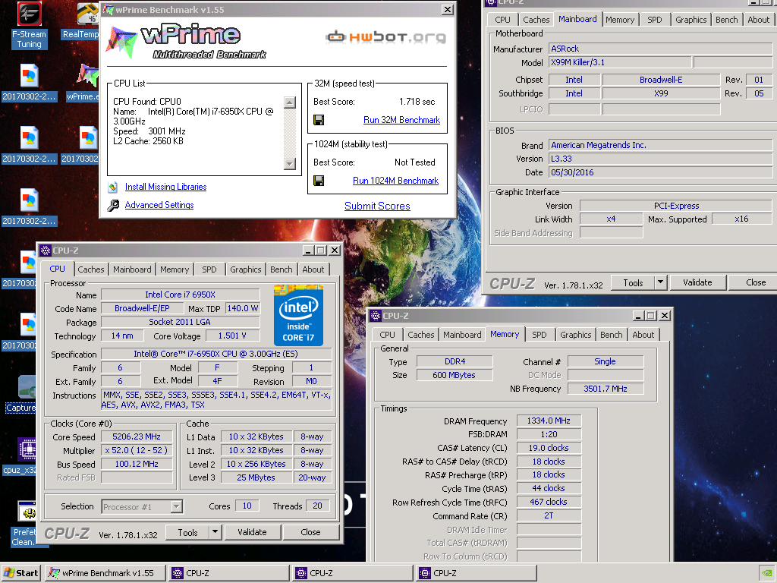Image resolution: width=777 pixels, height=583 pixels.
Task: Activate the last CPU-Z taskbar button
Action: 477,573
